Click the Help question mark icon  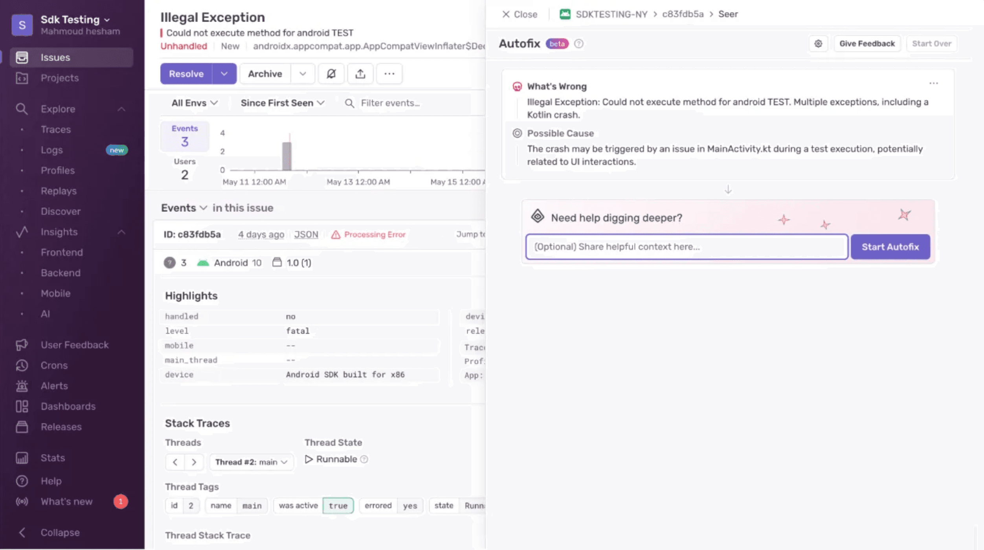click(x=22, y=480)
